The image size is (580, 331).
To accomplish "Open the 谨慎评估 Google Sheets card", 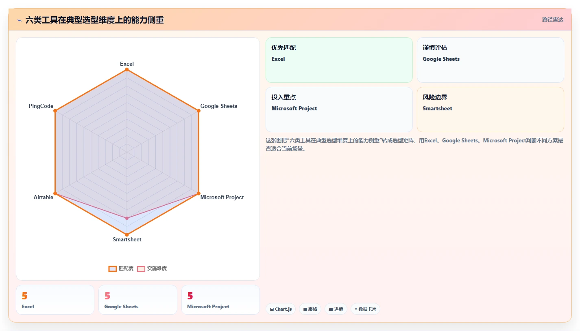I will point(491,60).
